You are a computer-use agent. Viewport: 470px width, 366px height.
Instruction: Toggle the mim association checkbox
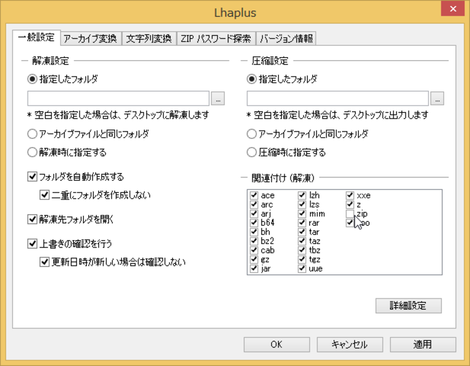point(302,214)
